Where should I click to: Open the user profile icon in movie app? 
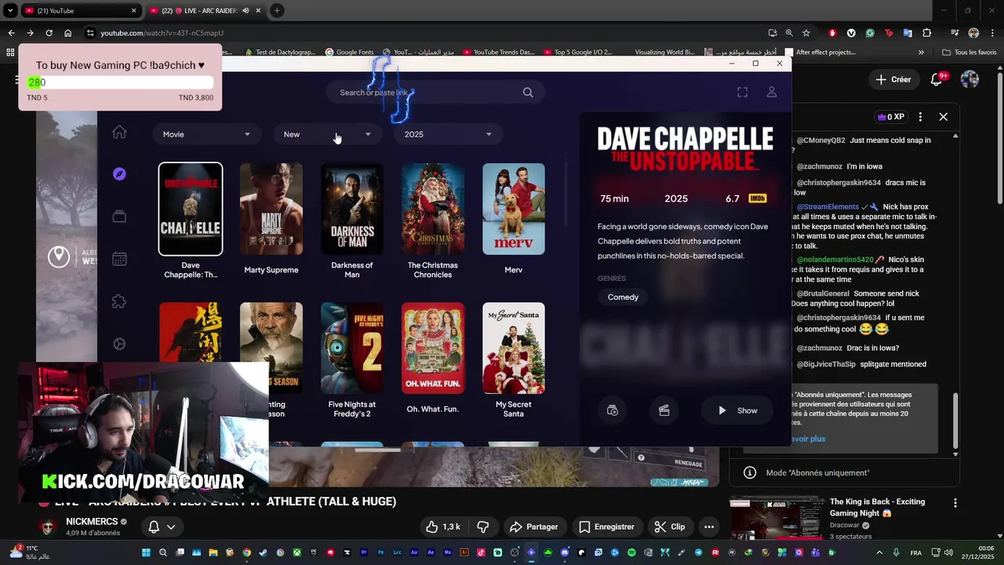772,93
